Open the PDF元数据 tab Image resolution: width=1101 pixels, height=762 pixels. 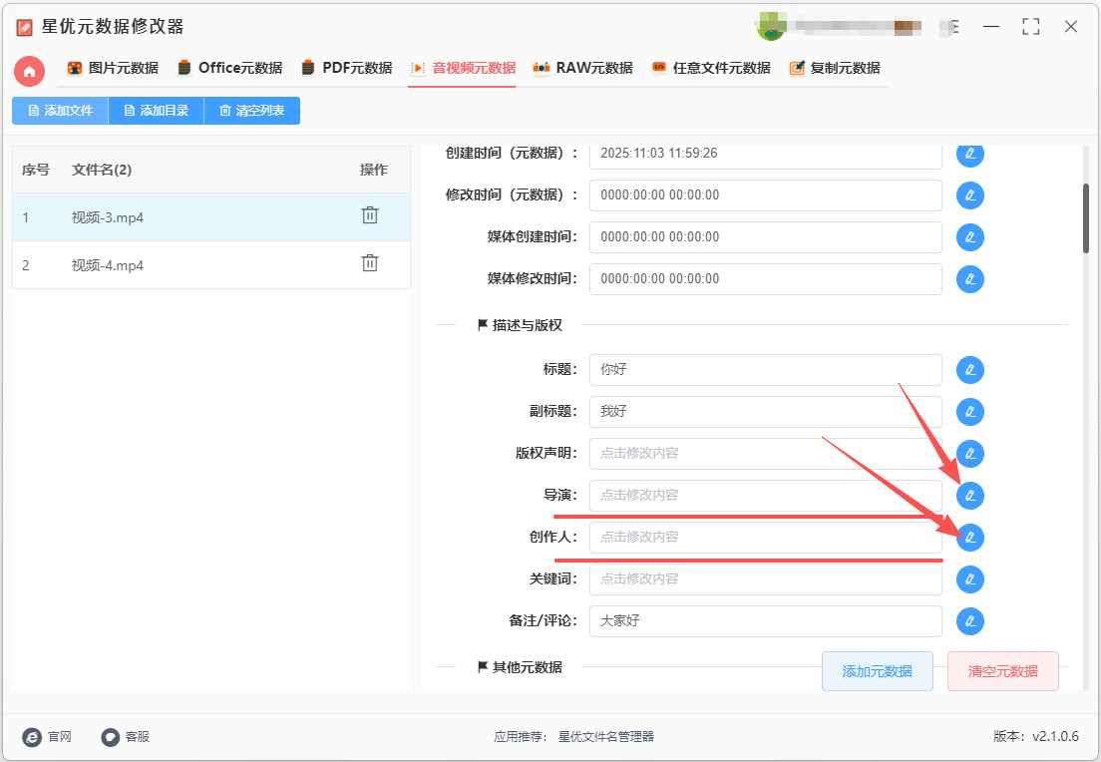point(346,68)
